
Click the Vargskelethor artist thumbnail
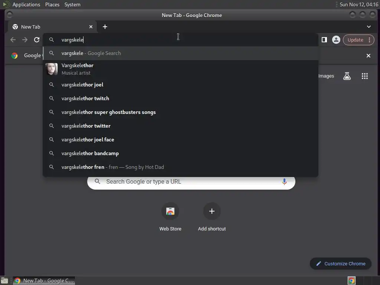(x=52, y=69)
